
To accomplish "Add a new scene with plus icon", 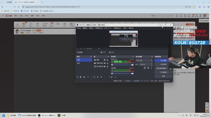I will [77, 77].
